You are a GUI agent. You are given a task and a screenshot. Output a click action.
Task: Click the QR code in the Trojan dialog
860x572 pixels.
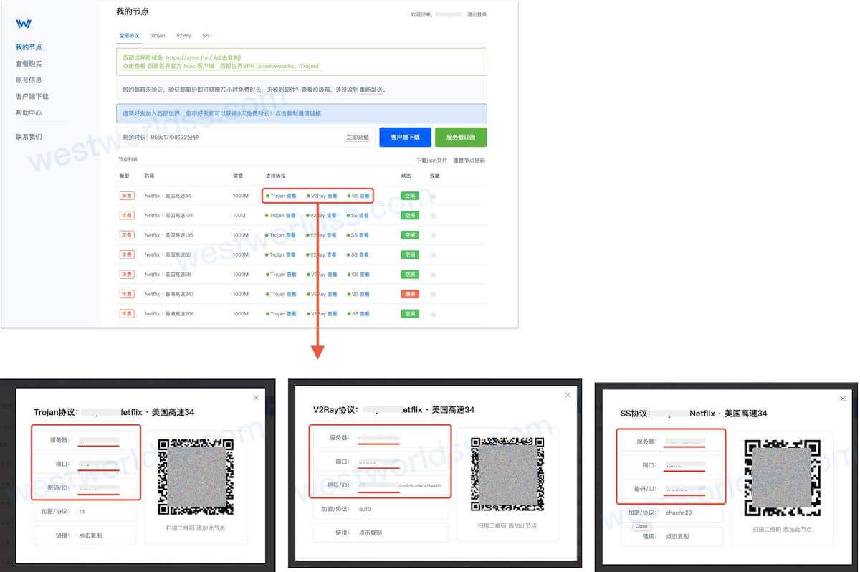195,475
